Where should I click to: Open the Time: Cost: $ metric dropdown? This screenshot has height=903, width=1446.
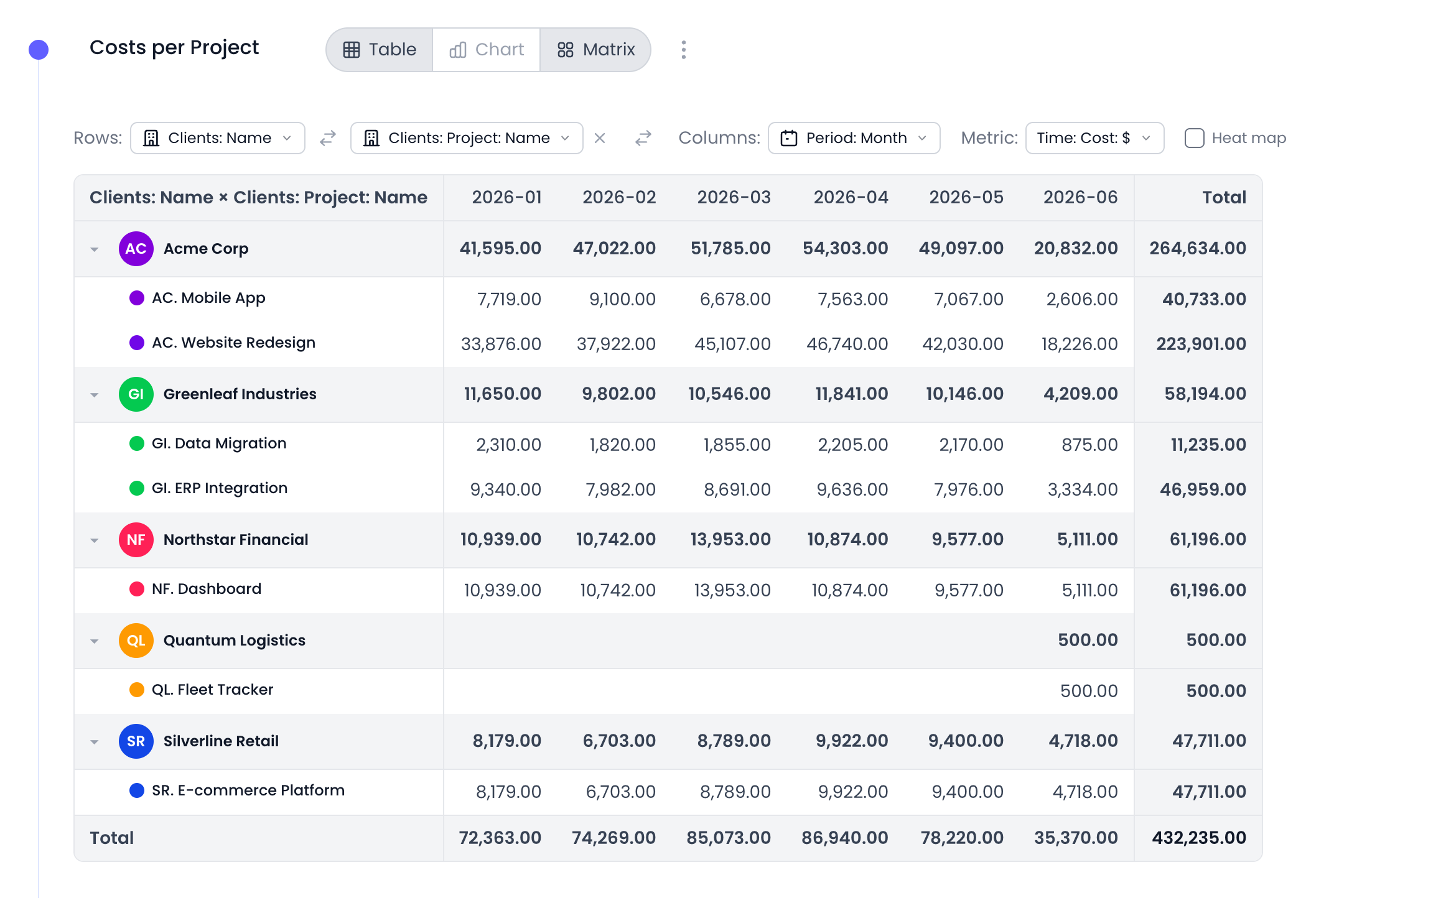click(x=1094, y=138)
